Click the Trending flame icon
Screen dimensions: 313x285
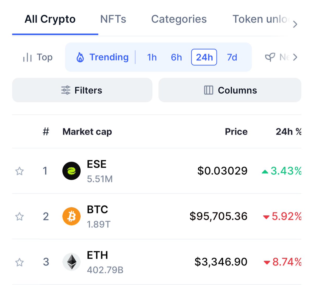pyautogui.click(x=80, y=57)
